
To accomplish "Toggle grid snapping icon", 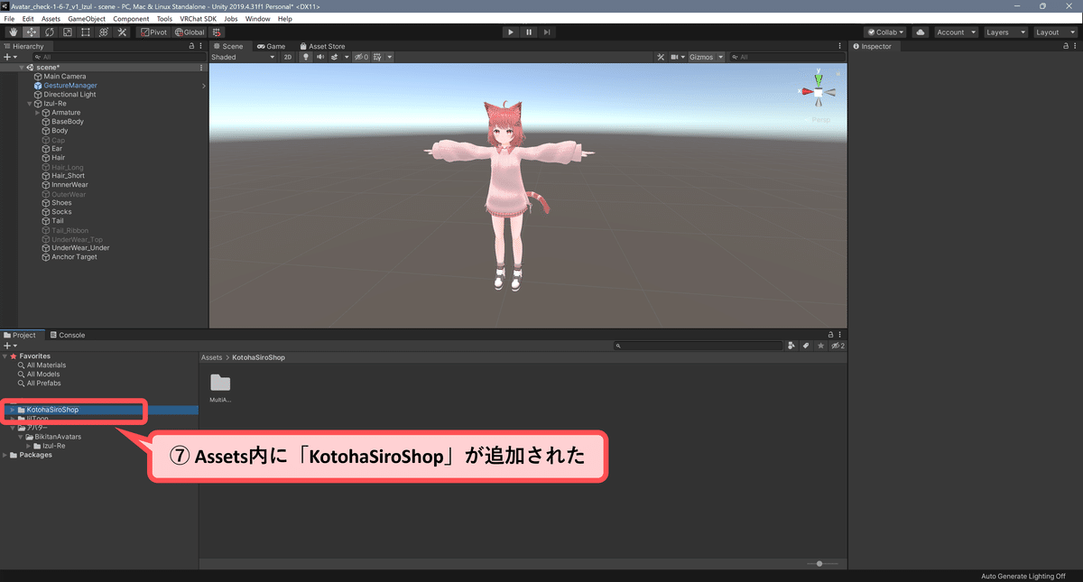I will (x=218, y=32).
